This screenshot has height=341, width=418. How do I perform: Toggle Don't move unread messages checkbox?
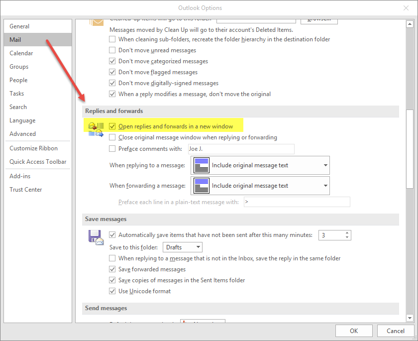pyautogui.click(x=112, y=50)
